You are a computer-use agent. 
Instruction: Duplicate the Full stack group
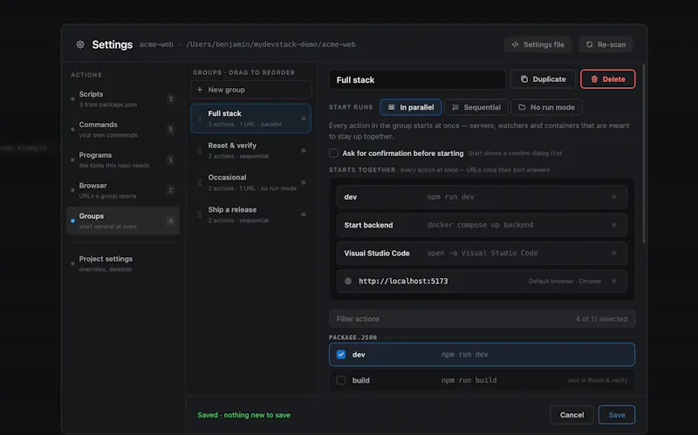coord(543,79)
